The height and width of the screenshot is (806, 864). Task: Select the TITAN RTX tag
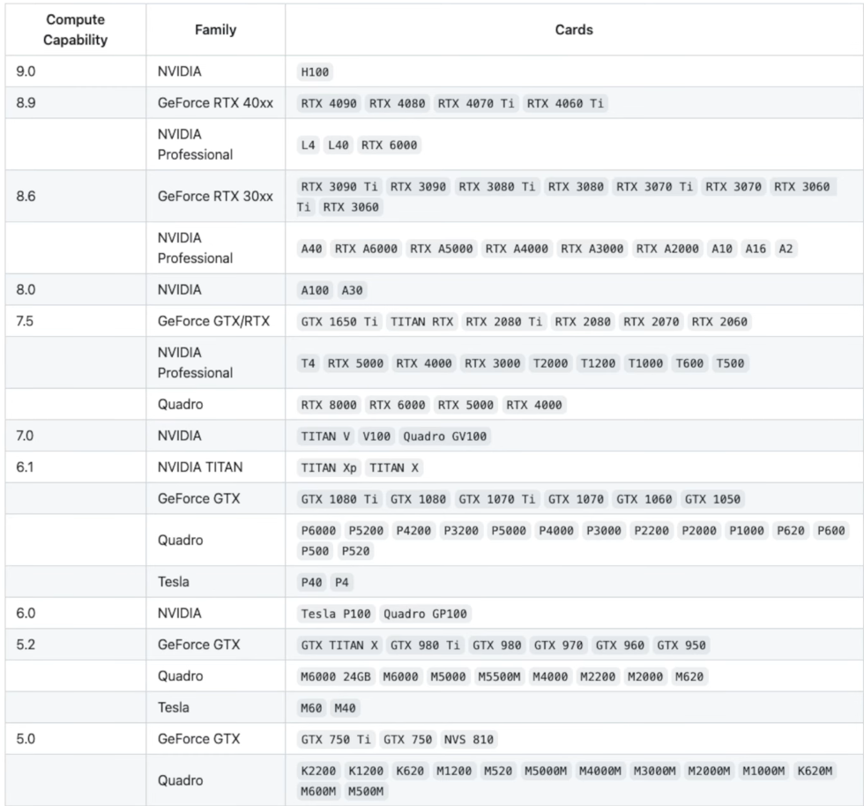(421, 321)
